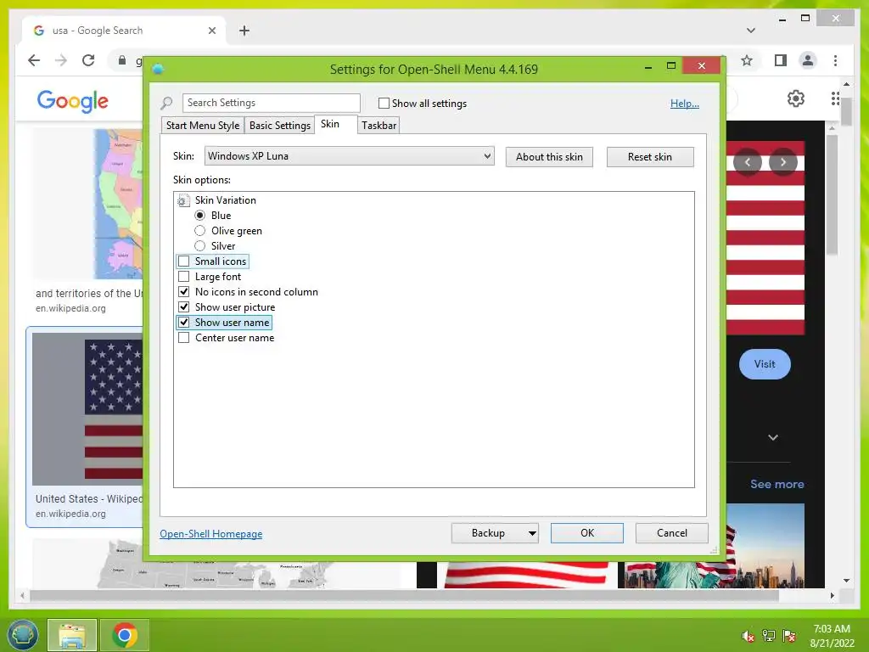
Task: Select the Silver skin variation
Action: tap(200, 245)
